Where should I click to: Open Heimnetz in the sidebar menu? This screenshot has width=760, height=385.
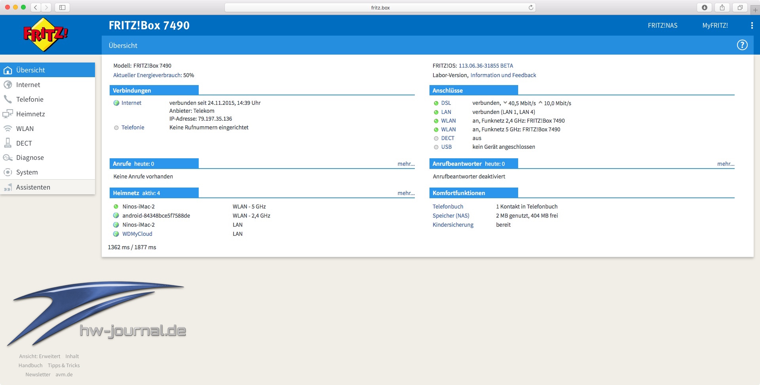[47, 114]
